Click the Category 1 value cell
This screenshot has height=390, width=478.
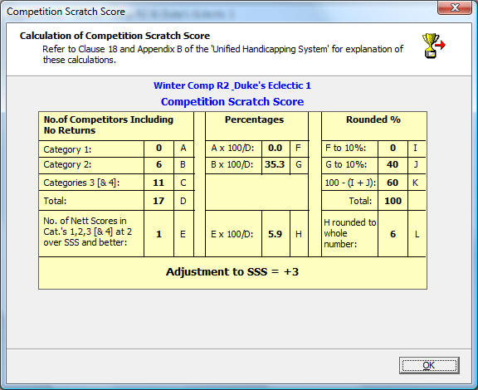point(159,149)
